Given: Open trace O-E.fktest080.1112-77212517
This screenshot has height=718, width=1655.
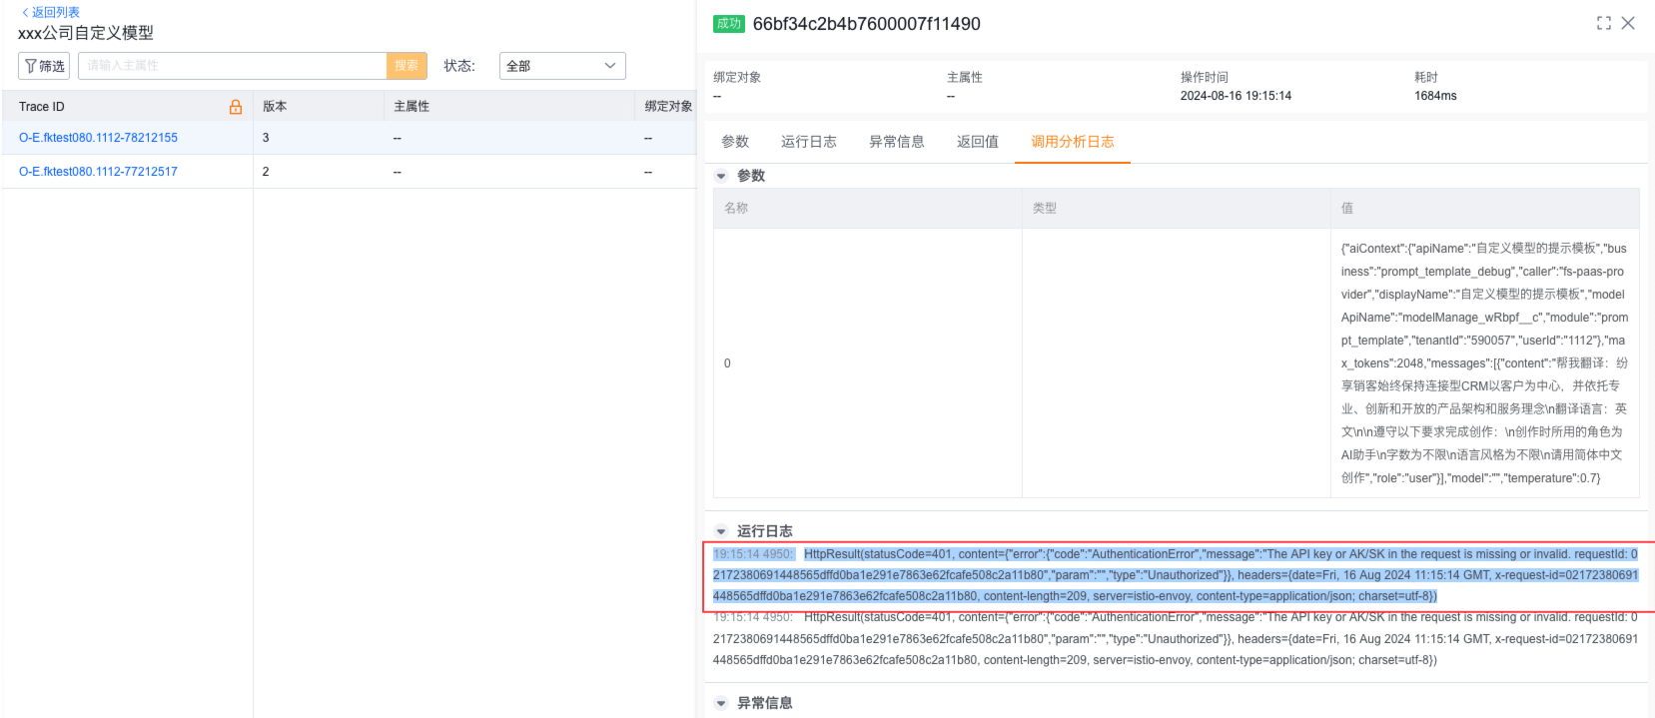Looking at the screenshot, I should coord(98,172).
